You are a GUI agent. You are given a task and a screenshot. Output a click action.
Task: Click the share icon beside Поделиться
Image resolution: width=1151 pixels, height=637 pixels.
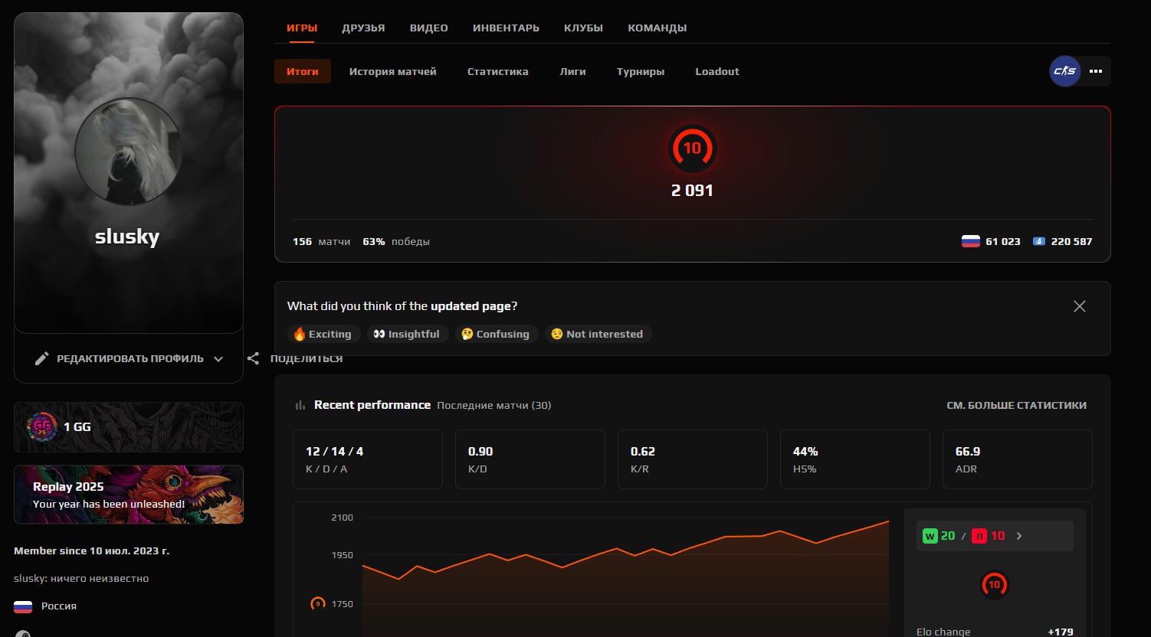254,358
